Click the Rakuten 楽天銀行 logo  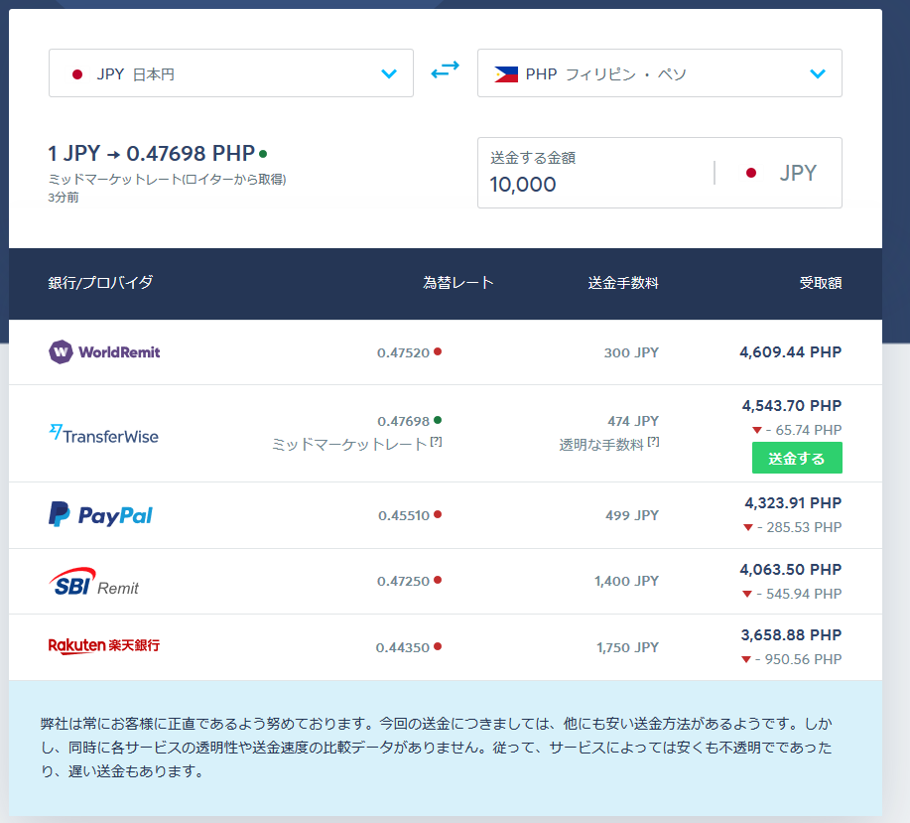pos(104,646)
